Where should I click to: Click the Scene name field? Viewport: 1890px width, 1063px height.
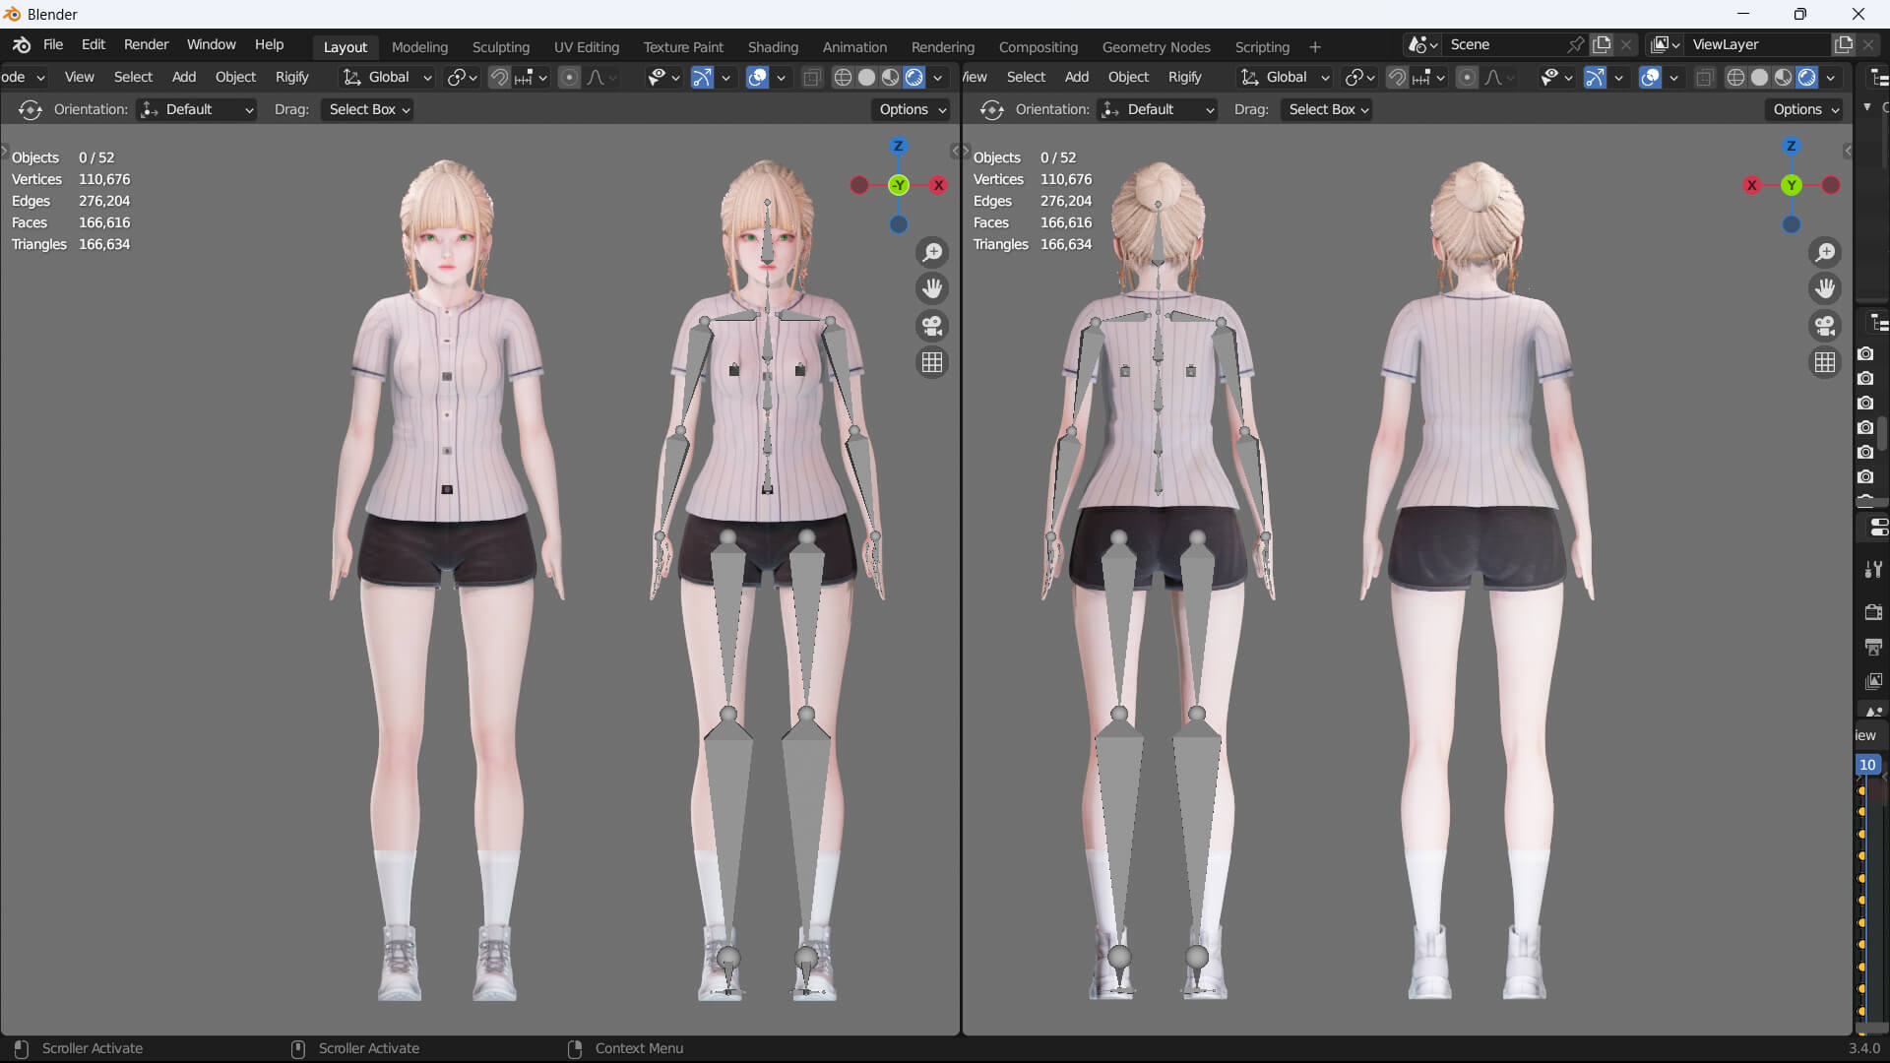click(1504, 44)
